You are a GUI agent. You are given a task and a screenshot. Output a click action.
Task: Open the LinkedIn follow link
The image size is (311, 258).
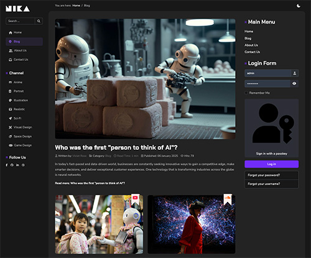click(17, 165)
